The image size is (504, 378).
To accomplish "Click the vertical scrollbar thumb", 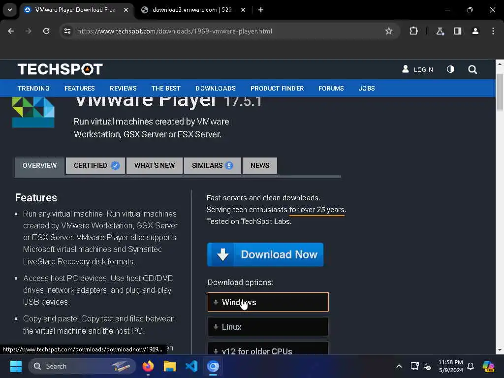I will point(500,92).
